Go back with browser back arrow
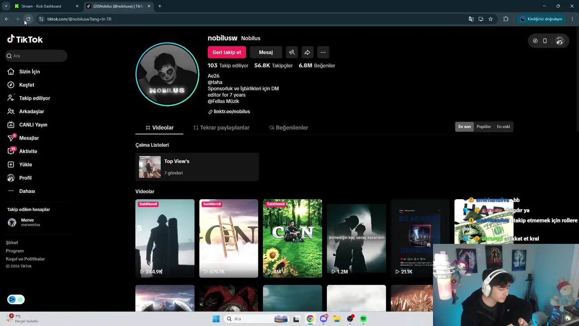This screenshot has width=579, height=326. [x=7, y=19]
